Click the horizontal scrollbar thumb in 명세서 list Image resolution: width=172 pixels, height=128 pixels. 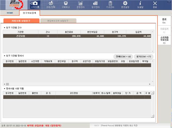(7, 84)
